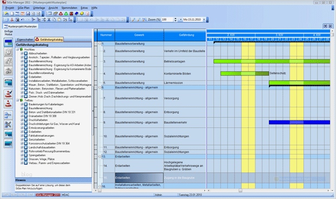Collapse group row 1 Baustellenvorbereitung in grid

pos(100,43)
